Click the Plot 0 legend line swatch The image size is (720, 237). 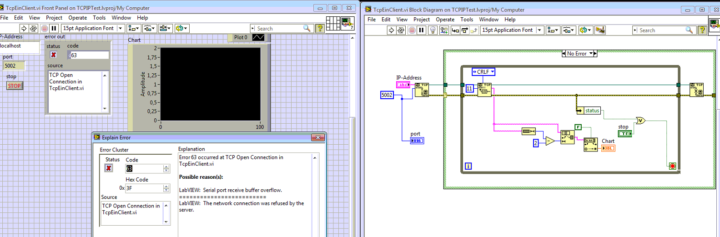coord(258,37)
